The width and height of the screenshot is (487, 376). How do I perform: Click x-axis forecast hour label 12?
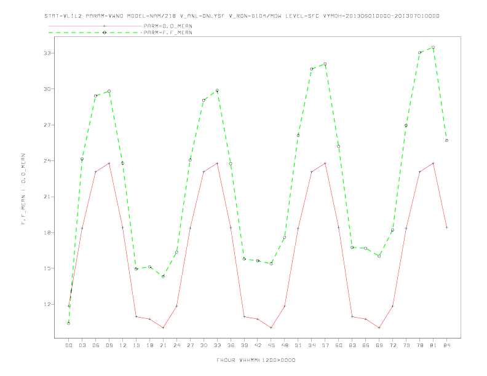(123, 345)
